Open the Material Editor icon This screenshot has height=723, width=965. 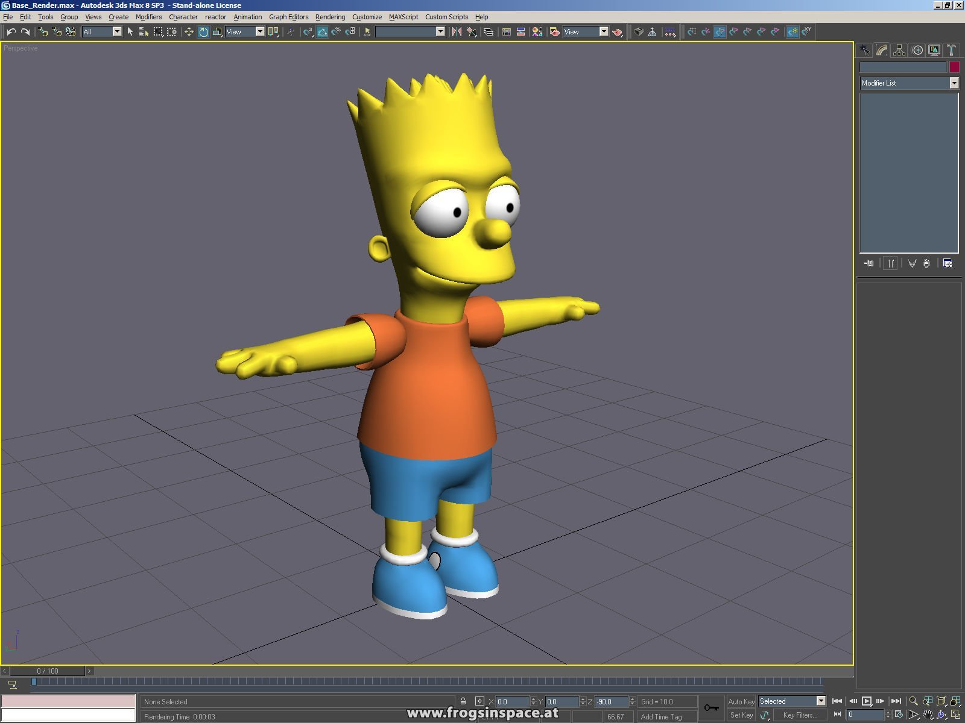(x=537, y=32)
